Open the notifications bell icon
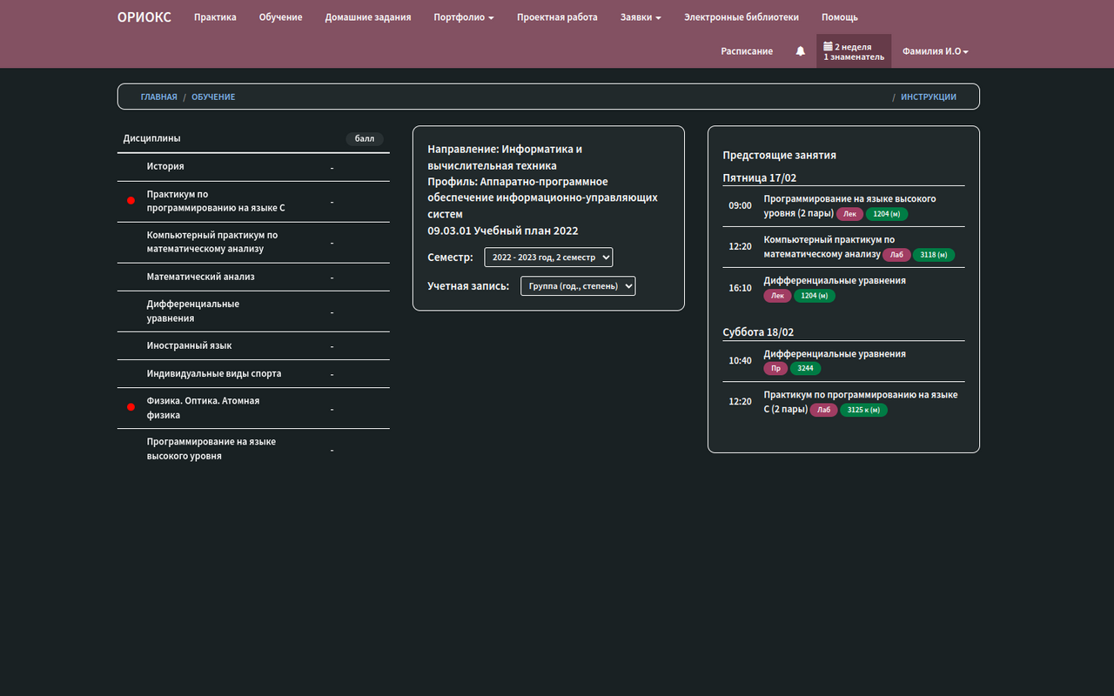 click(801, 51)
